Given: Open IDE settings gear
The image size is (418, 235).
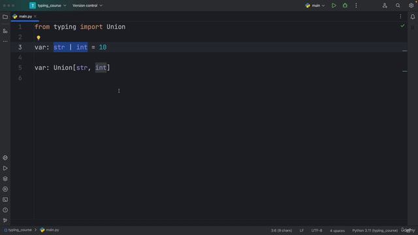Looking at the screenshot, I should (x=411, y=5).
